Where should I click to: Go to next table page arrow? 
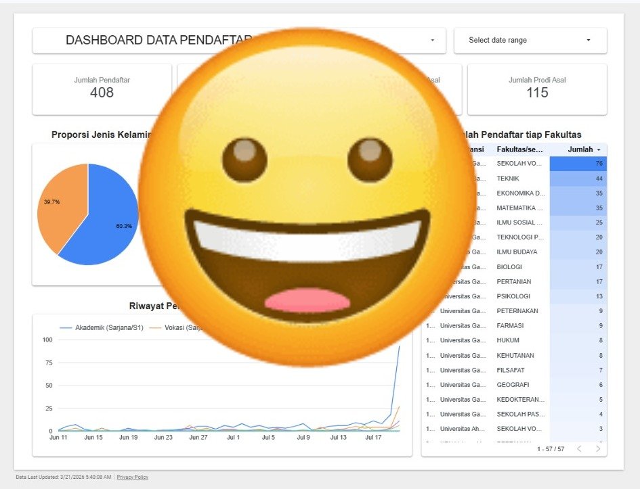[598, 448]
